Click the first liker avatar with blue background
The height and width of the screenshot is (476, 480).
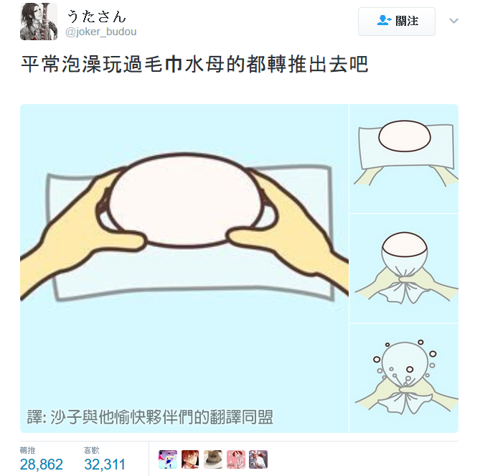tap(168, 459)
